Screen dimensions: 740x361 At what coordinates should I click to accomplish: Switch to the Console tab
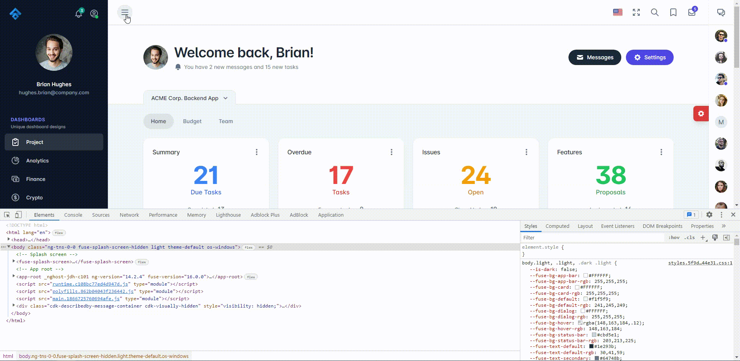pos(73,215)
